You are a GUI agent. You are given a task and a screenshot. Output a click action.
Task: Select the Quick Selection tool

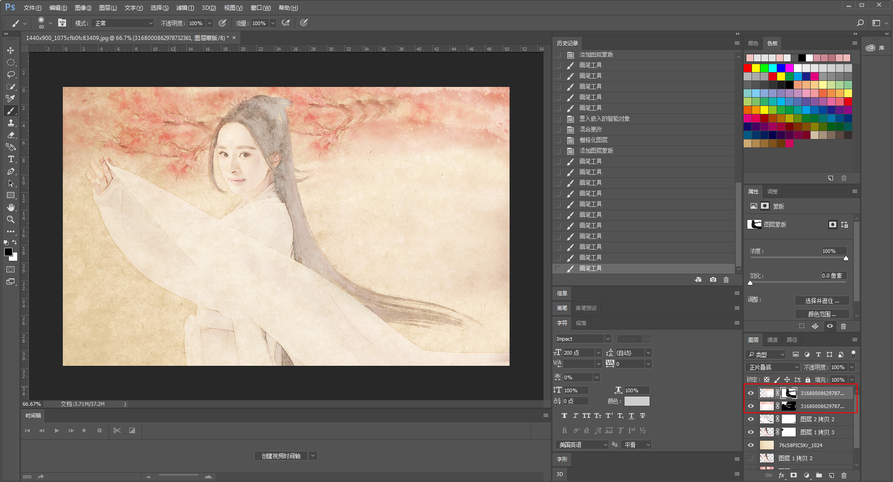(x=11, y=86)
